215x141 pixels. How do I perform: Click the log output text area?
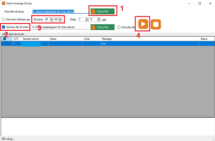pyautogui.click(x=107, y=127)
